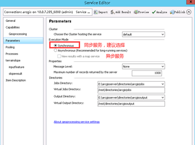Screen dimensions: 195x145
Task: Select the Parameters page
Action: pyautogui.click(x=23, y=41)
